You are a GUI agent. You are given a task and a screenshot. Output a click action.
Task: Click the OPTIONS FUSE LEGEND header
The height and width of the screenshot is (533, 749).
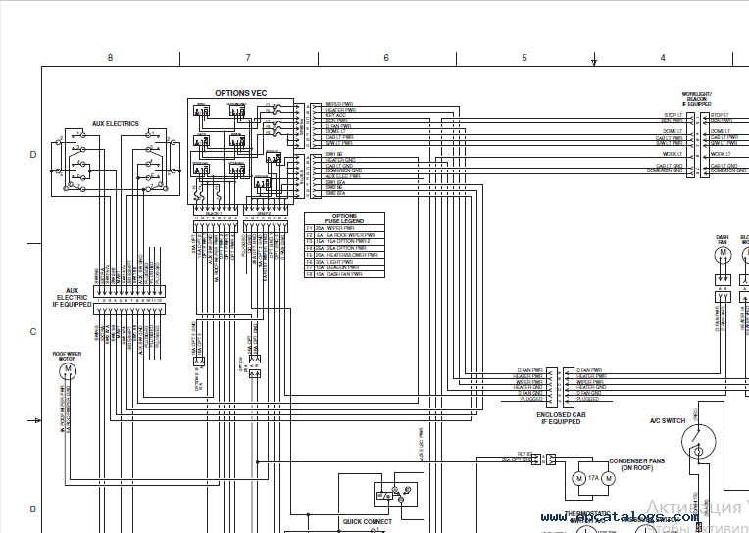(344, 218)
